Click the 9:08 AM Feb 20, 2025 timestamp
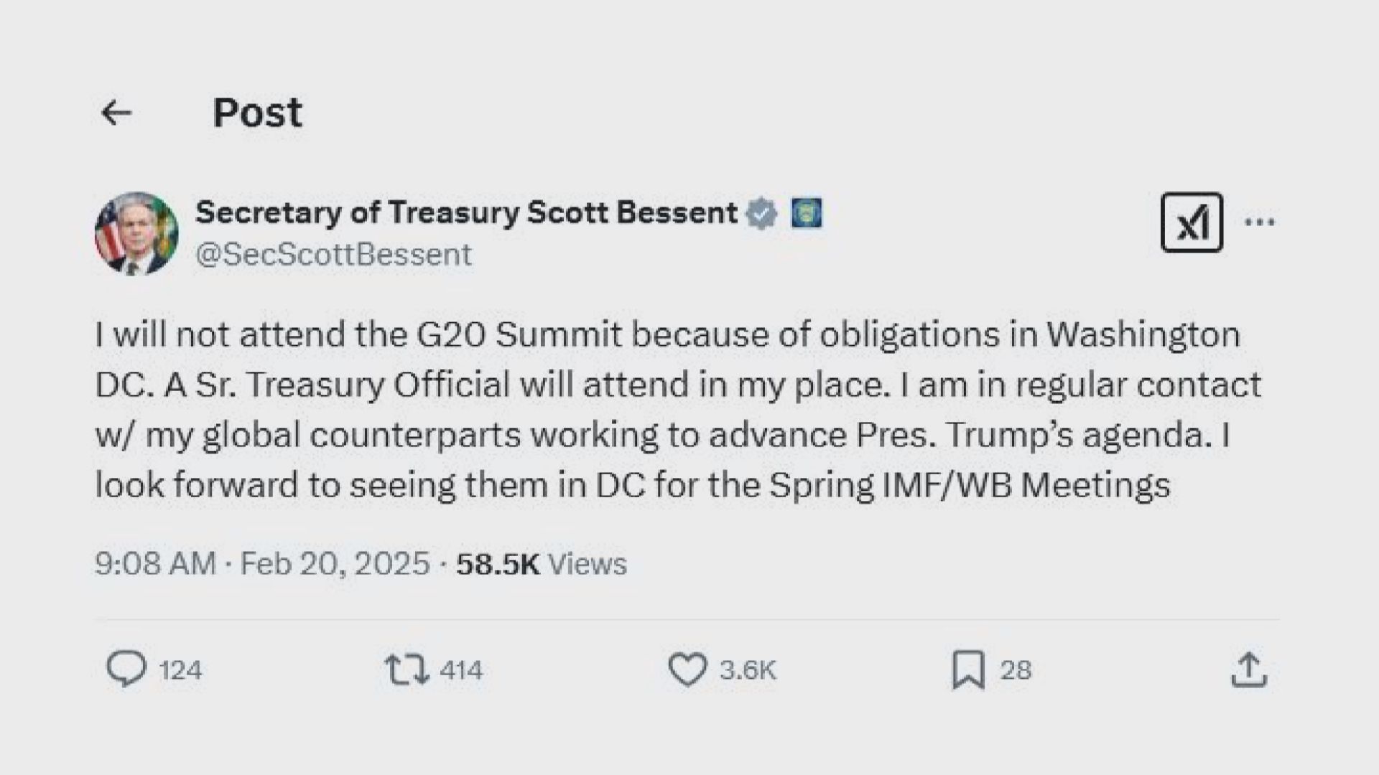 [262, 563]
